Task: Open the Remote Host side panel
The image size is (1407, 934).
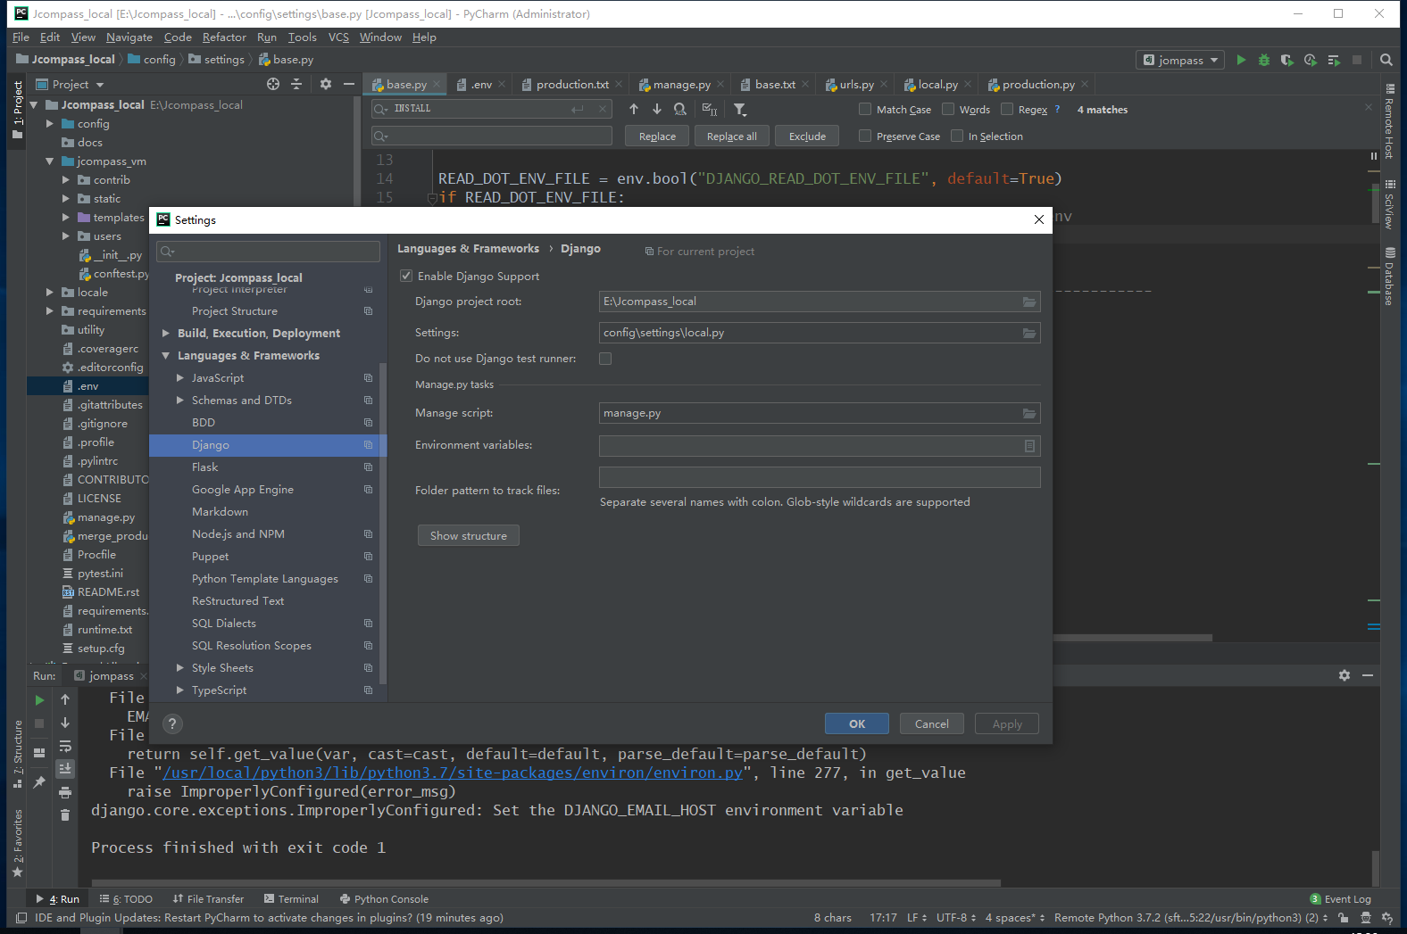Action: (1389, 121)
